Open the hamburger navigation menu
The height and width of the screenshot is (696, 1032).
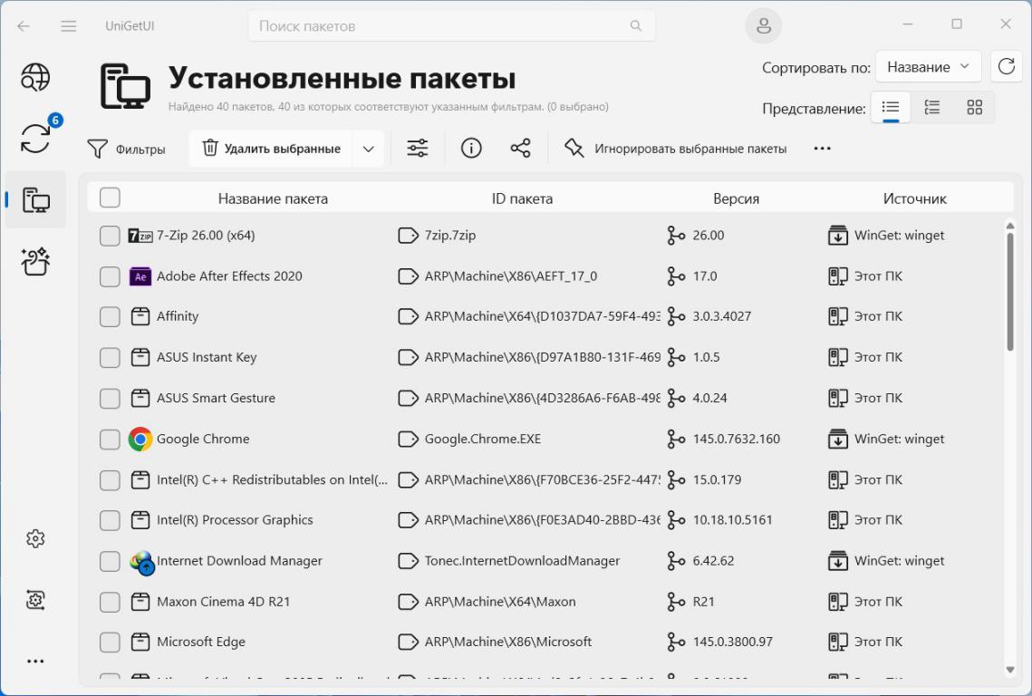(69, 26)
